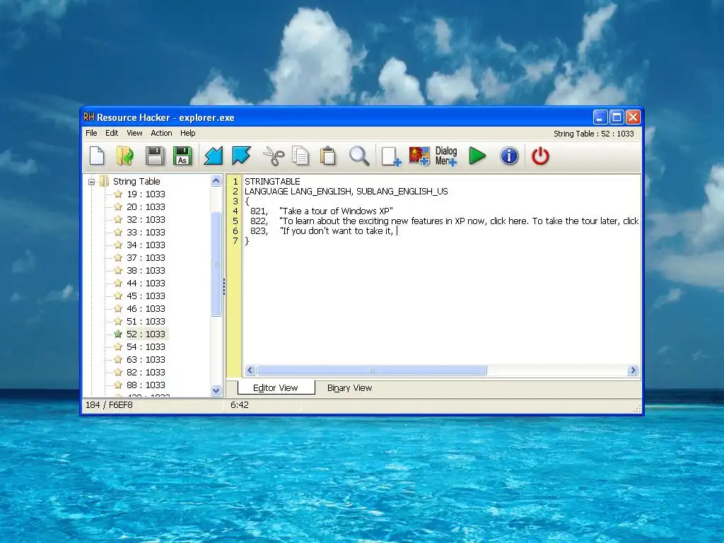Screen dimensions: 724x543
Task: Select tree item 46 : 1033
Action: 146,308
